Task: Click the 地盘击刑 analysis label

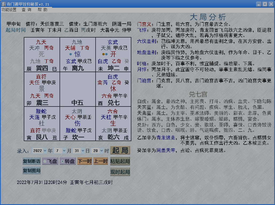Action: 147,52
